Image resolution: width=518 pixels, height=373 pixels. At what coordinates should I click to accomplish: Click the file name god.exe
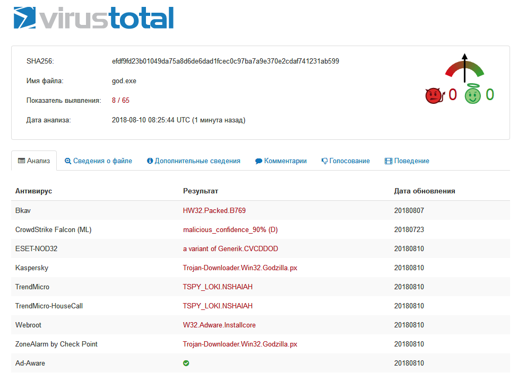coord(124,81)
